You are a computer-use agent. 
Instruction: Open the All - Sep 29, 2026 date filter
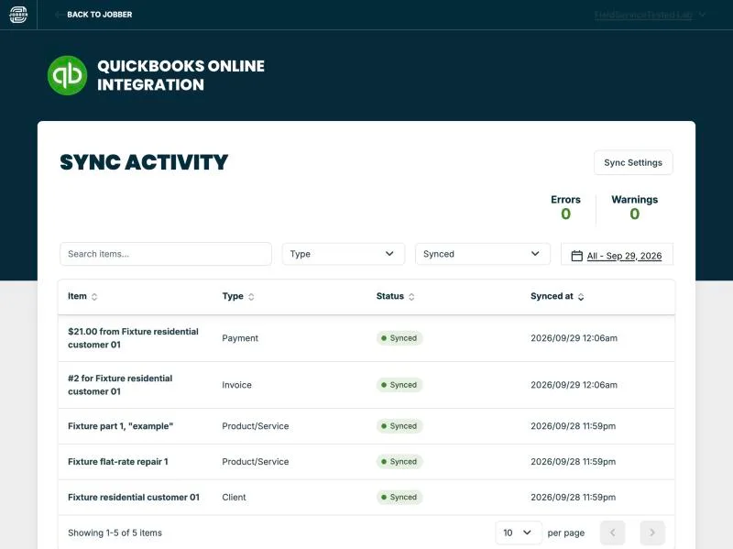point(617,256)
